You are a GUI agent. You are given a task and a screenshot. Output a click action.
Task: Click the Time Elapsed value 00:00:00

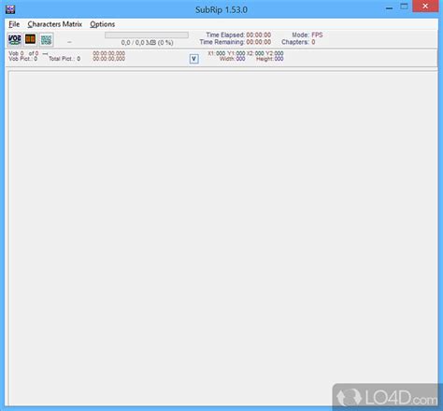tap(259, 35)
